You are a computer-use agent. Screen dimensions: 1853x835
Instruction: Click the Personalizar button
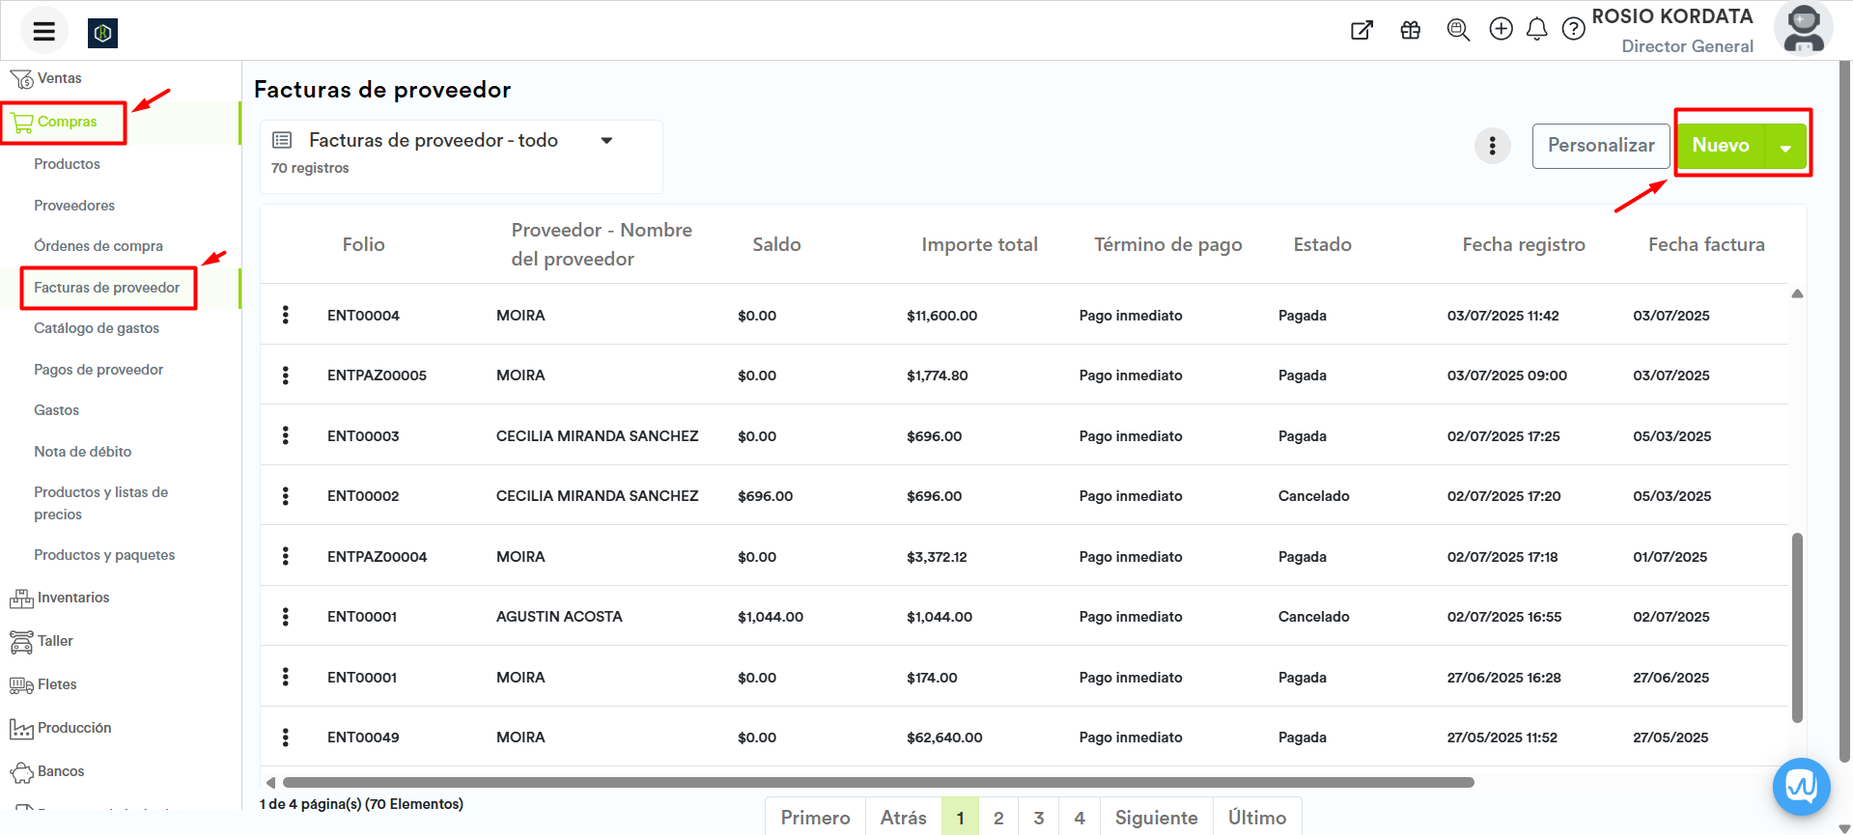click(x=1600, y=146)
